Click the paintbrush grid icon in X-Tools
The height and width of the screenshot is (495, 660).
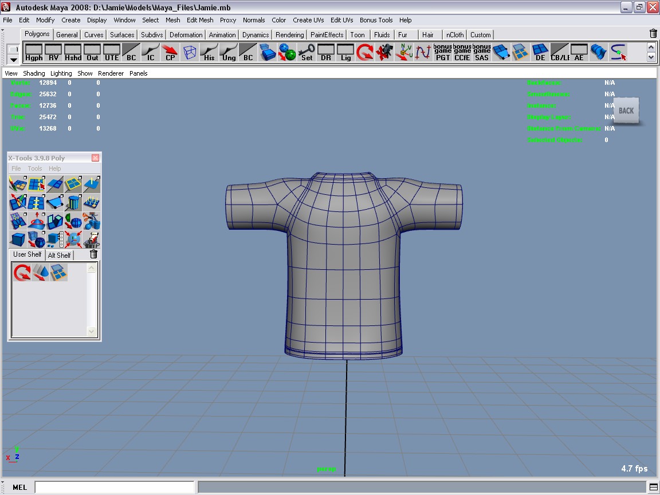[x=18, y=184]
